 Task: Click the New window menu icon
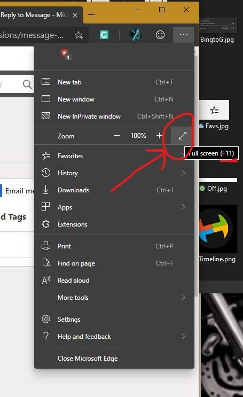46,98
